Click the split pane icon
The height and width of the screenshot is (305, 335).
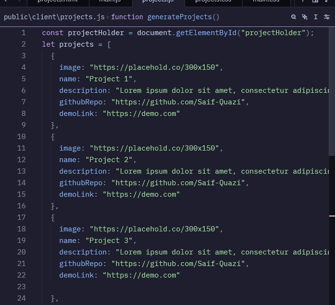(x=315, y=1)
